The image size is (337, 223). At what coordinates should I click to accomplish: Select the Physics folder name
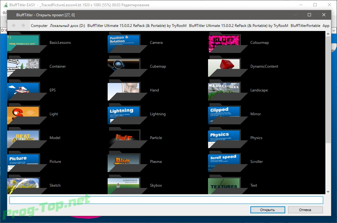[256, 138]
